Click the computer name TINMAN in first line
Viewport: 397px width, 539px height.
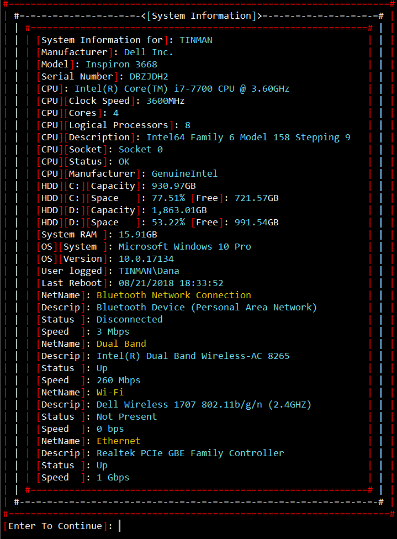coord(196,40)
